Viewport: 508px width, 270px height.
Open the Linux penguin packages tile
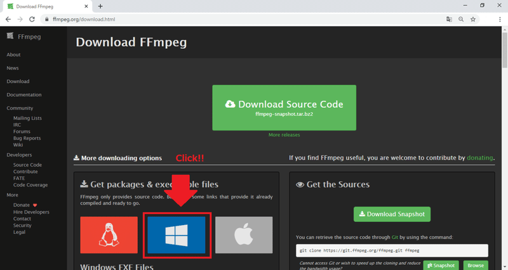(109, 235)
